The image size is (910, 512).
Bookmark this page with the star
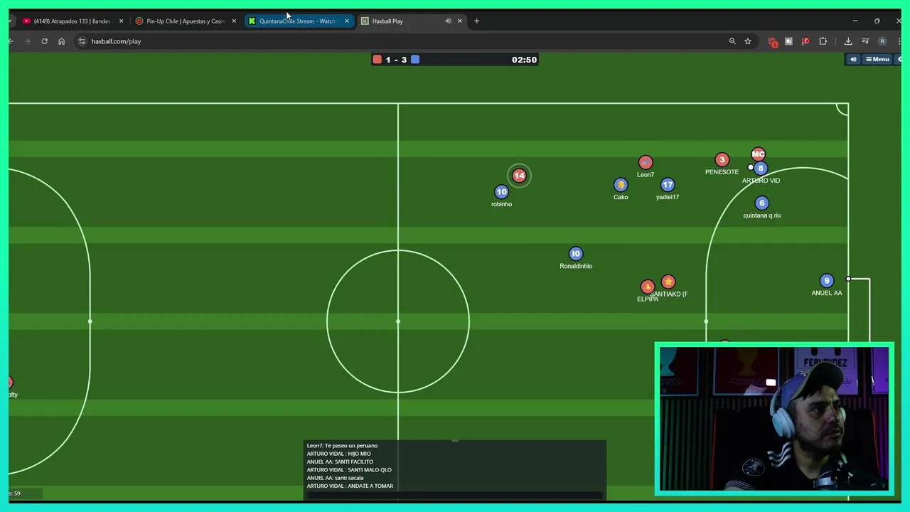click(x=748, y=41)
